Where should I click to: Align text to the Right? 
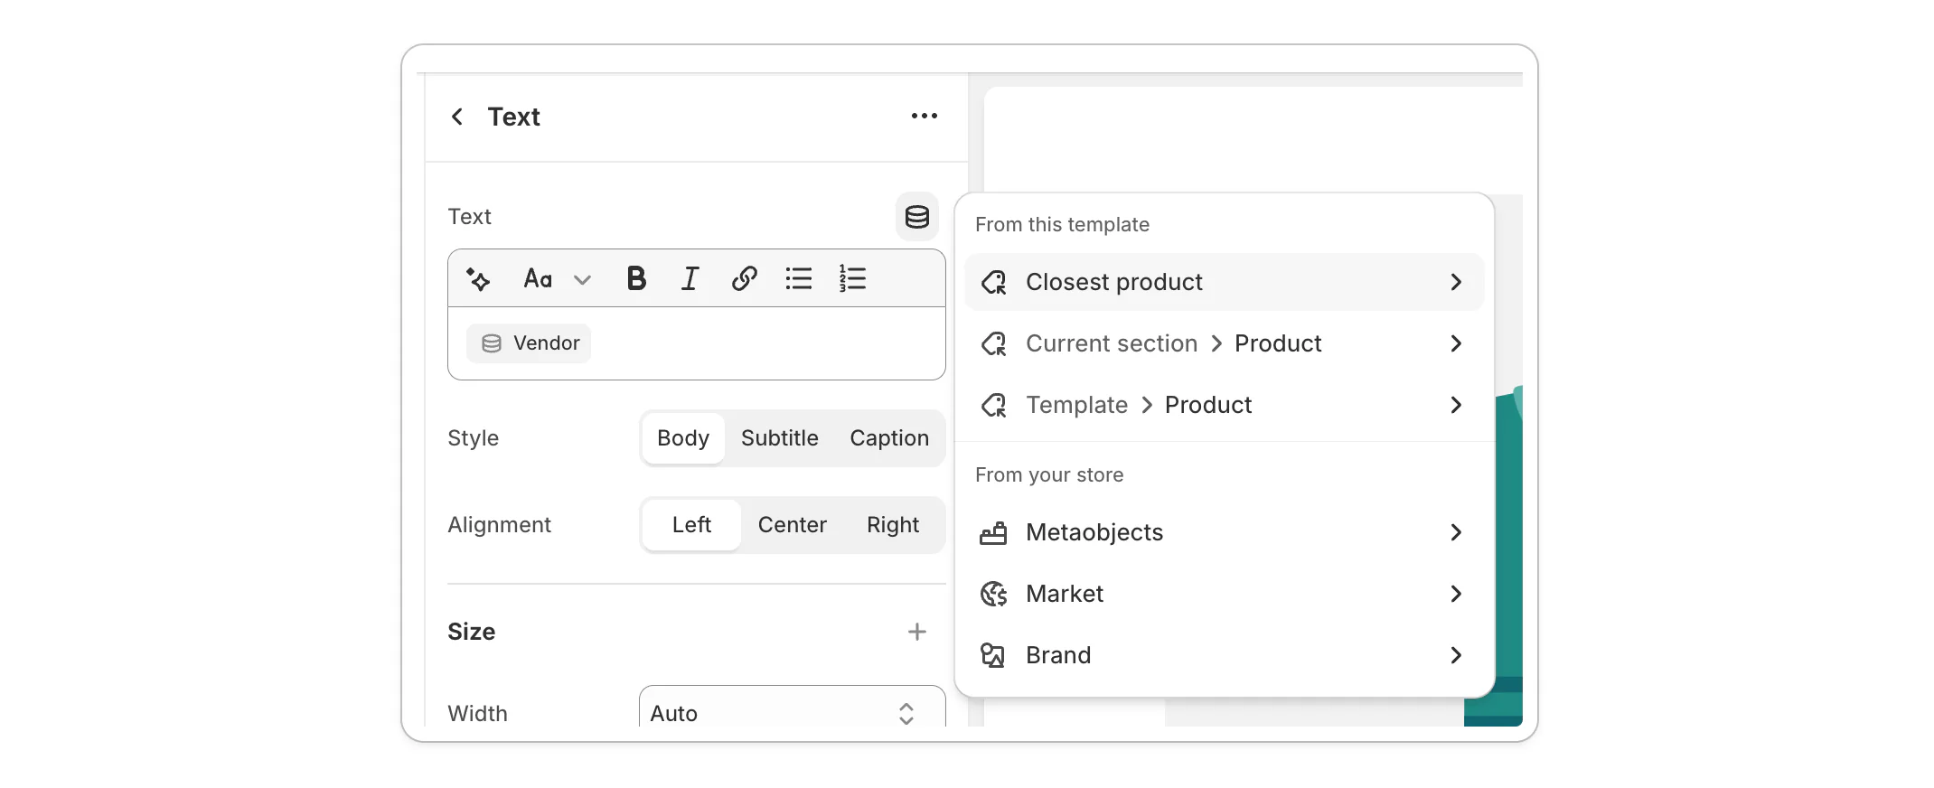pyautogui.click(x=892, y=525)
